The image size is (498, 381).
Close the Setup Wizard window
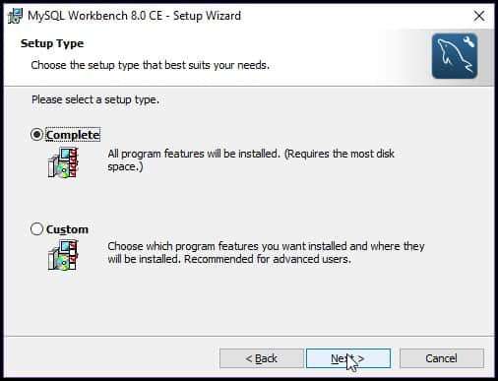pos(479,16)
